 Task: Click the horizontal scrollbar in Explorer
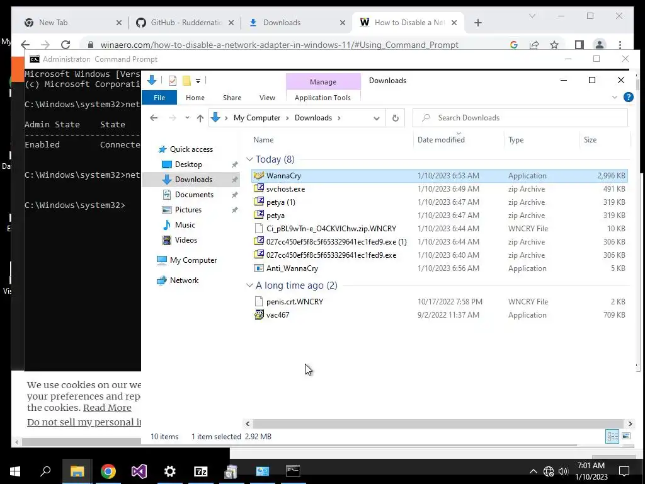(438, 424)
